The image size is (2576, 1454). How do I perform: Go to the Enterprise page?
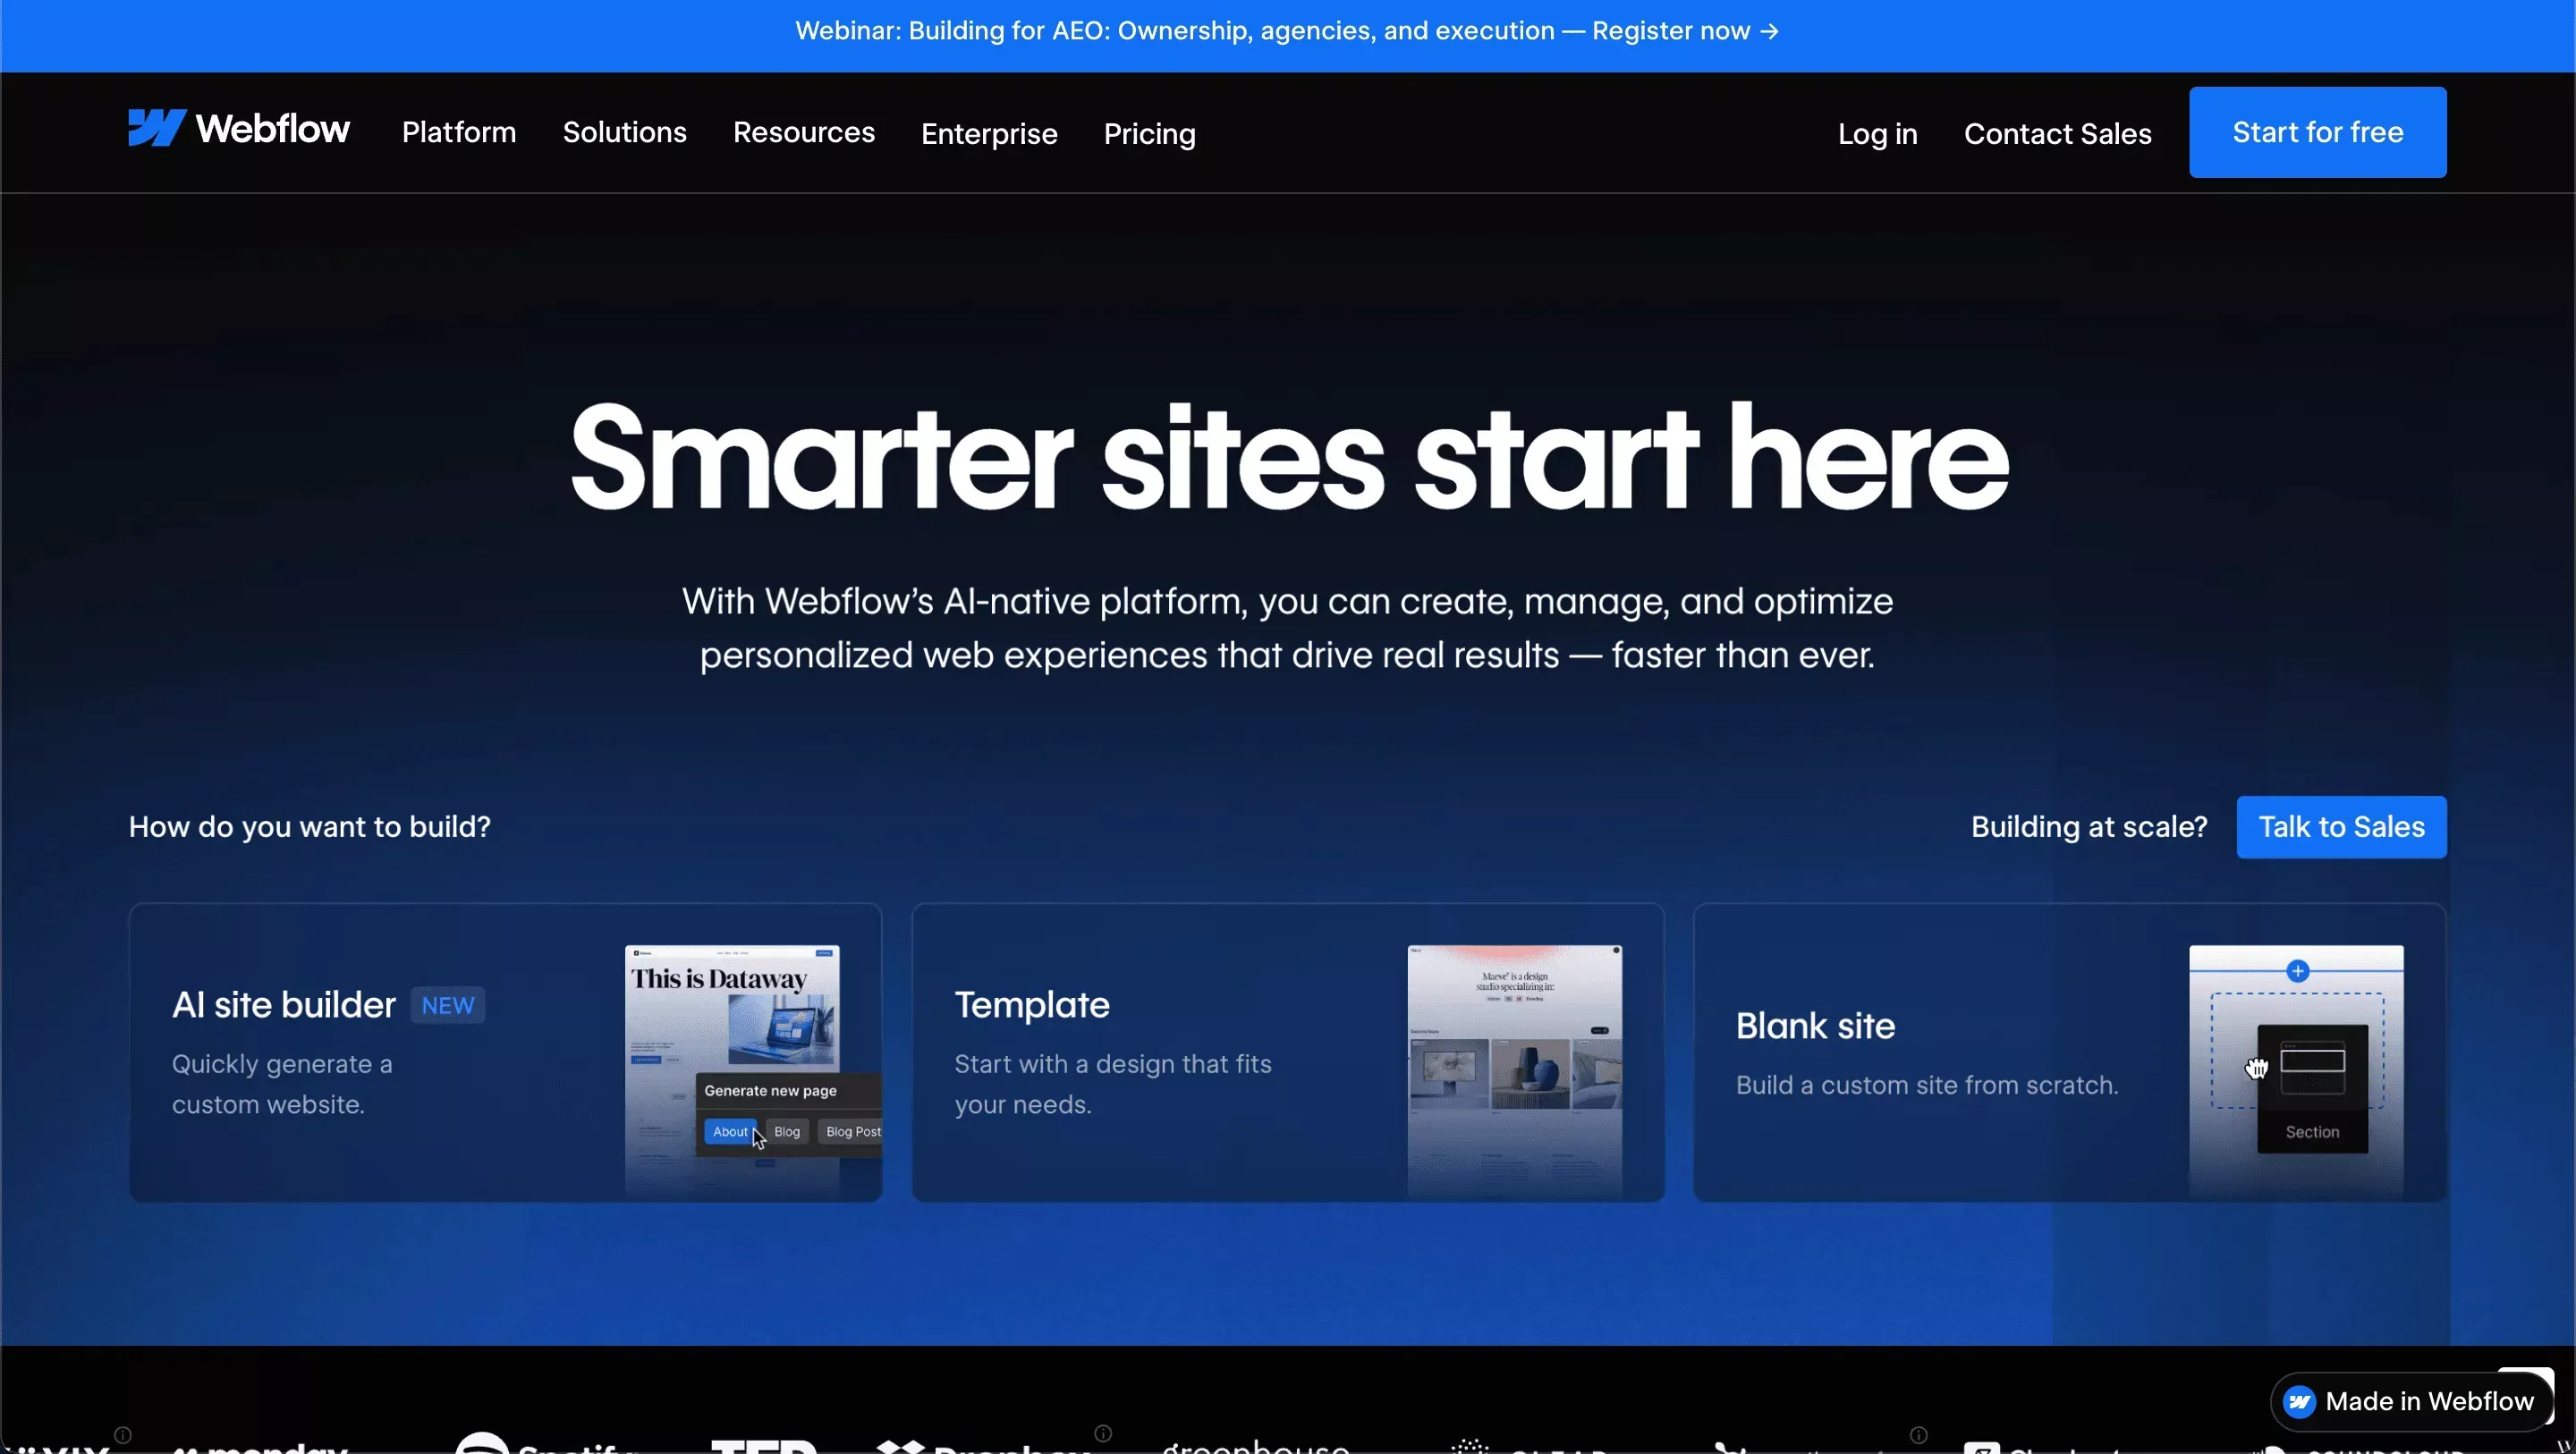click(989, 133)
